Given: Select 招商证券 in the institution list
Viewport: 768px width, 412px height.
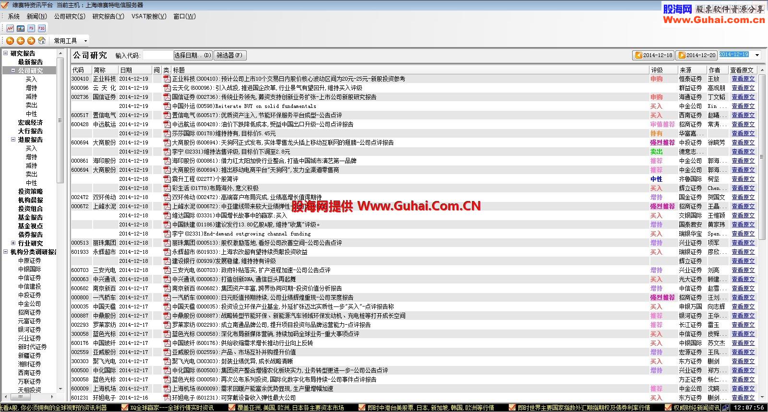Looking at the screenshot, I should tap(30, 312).
